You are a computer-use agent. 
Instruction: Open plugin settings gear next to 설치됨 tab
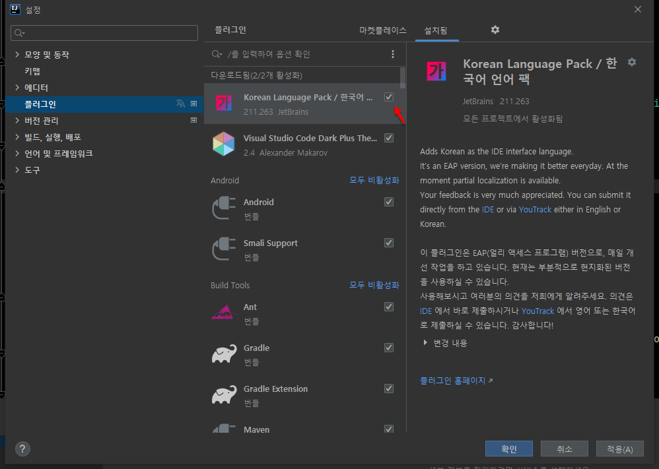[495, 30]
